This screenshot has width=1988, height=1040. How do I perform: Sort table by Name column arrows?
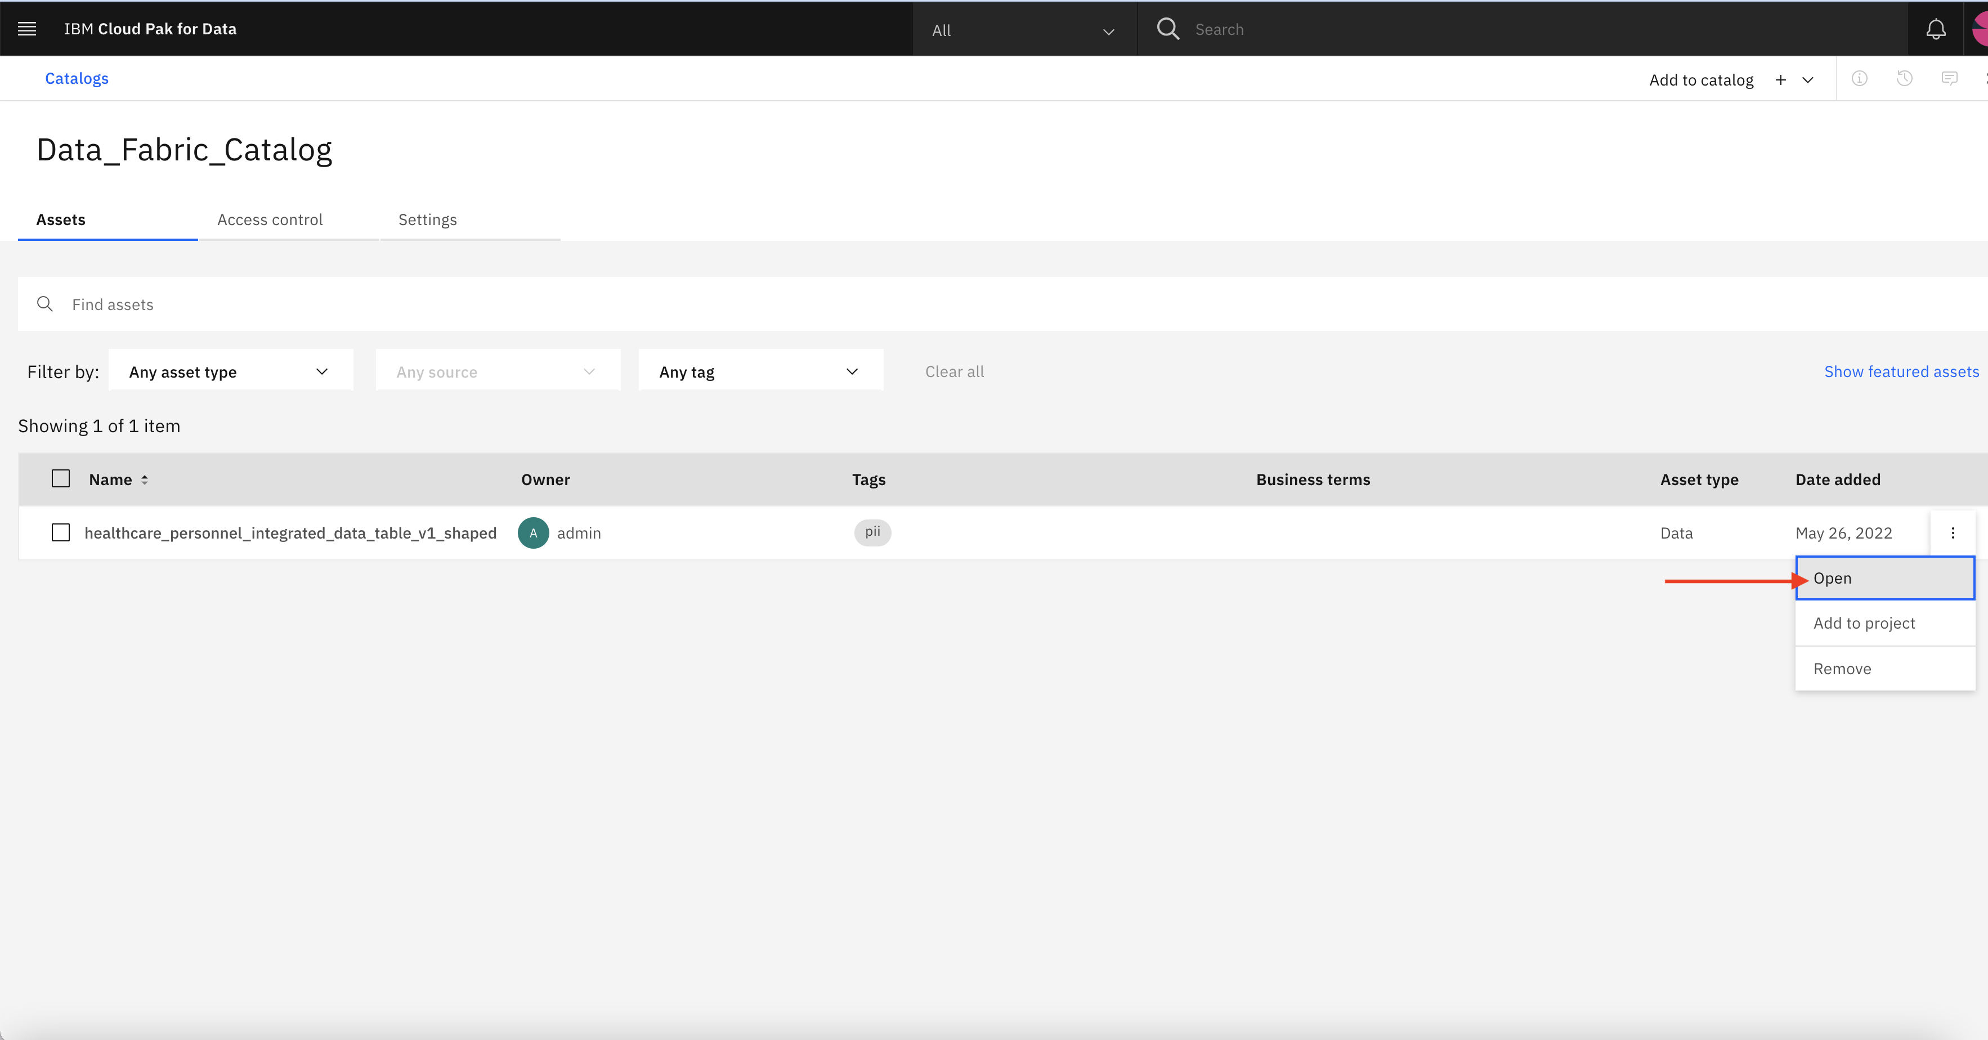point(144,480)
